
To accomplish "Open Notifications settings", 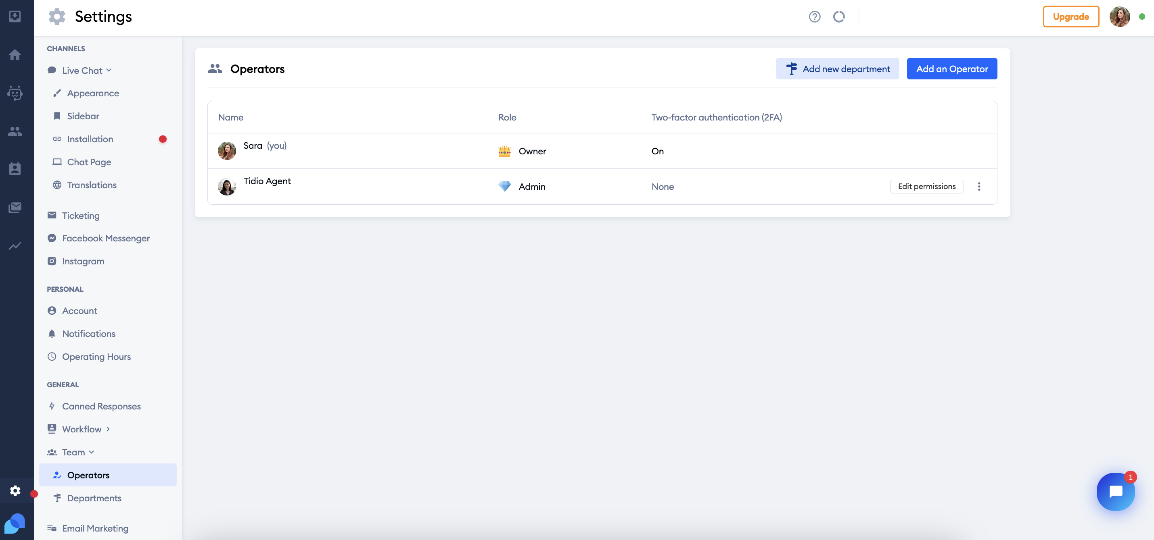I will click(89, 333).
